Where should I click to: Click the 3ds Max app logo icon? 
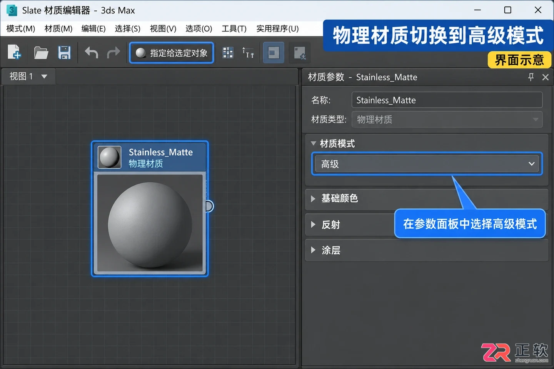pos(12,10)
